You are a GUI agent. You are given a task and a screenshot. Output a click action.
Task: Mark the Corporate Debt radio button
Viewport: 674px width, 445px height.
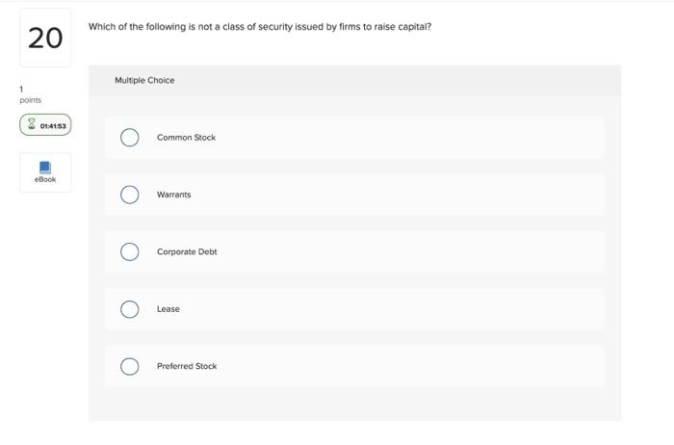[x=130, y=251]
